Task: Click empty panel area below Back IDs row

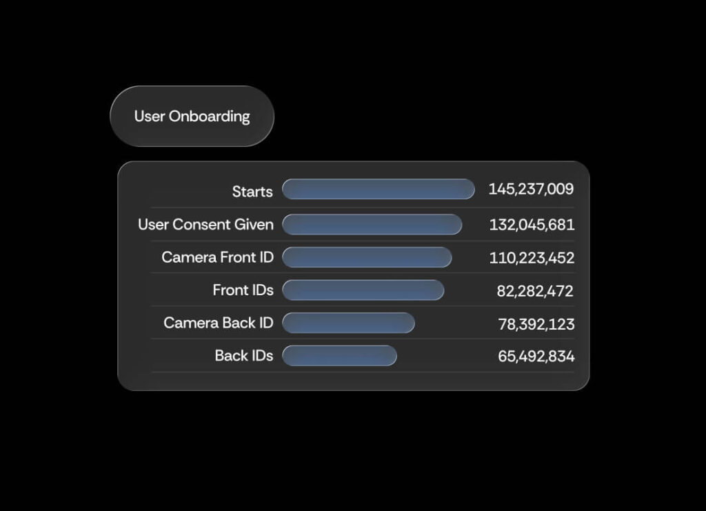Action: [353, 381]
